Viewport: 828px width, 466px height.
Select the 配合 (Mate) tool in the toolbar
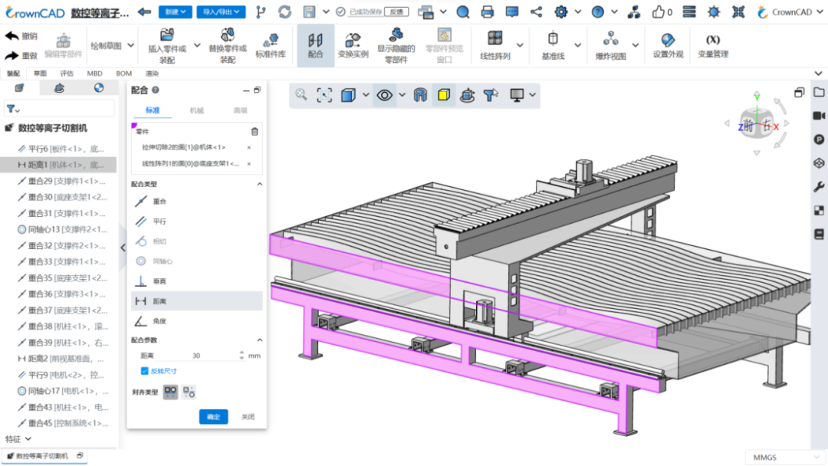pos(315,45)
